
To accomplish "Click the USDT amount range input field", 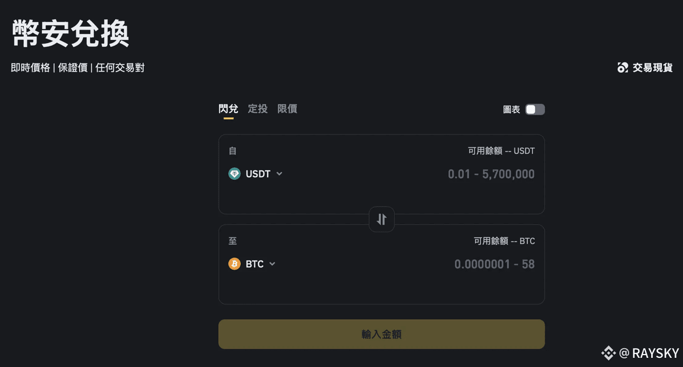I will [491, 174].
